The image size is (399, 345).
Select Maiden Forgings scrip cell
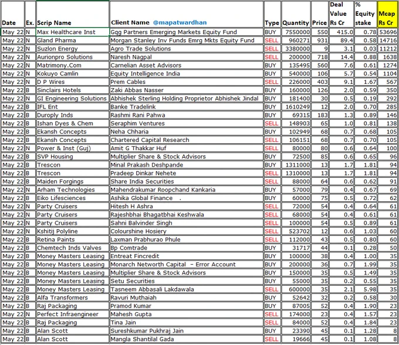pos(73,182)
